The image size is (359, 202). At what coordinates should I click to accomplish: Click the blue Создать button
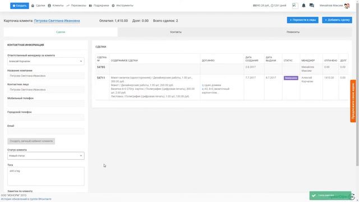tap(20, 6)
